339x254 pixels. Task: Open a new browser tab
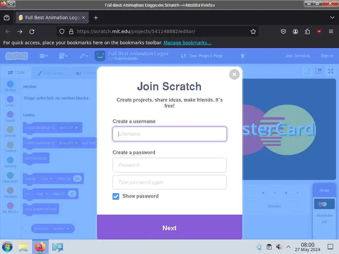click(x=96, y=18)
